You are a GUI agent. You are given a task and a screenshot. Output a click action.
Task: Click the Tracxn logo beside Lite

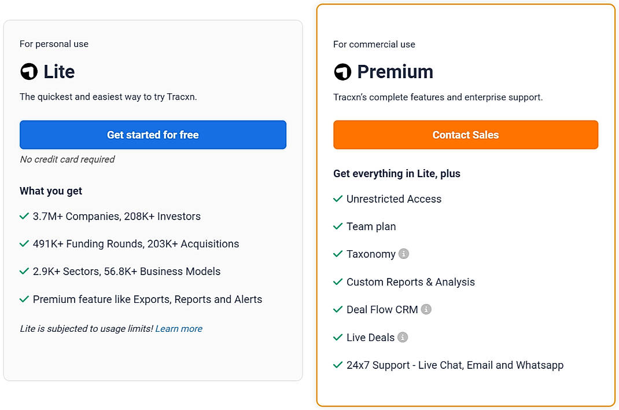point(28,72)
